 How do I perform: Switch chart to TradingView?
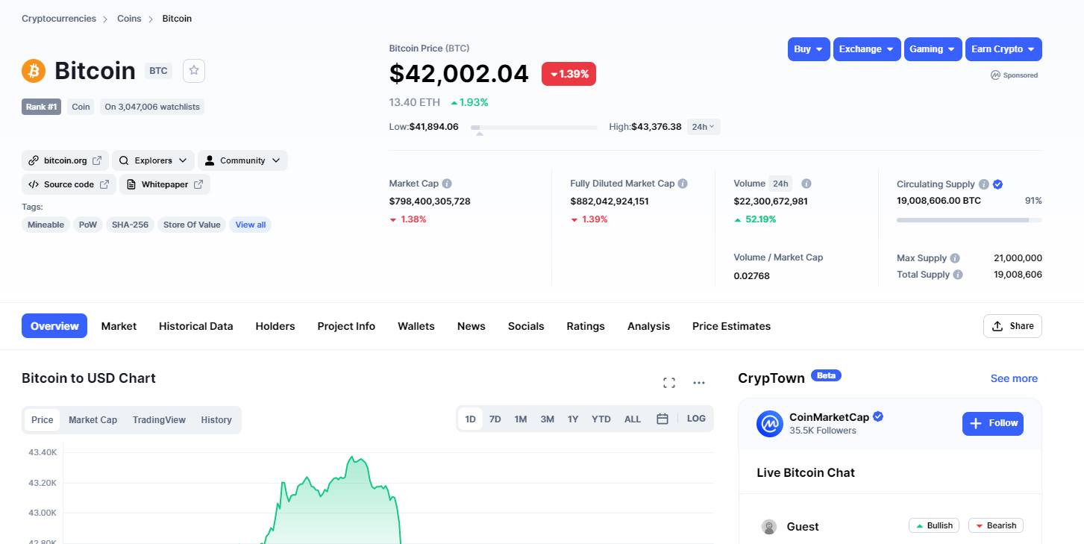pyautogui.click(x=159, y=420)
